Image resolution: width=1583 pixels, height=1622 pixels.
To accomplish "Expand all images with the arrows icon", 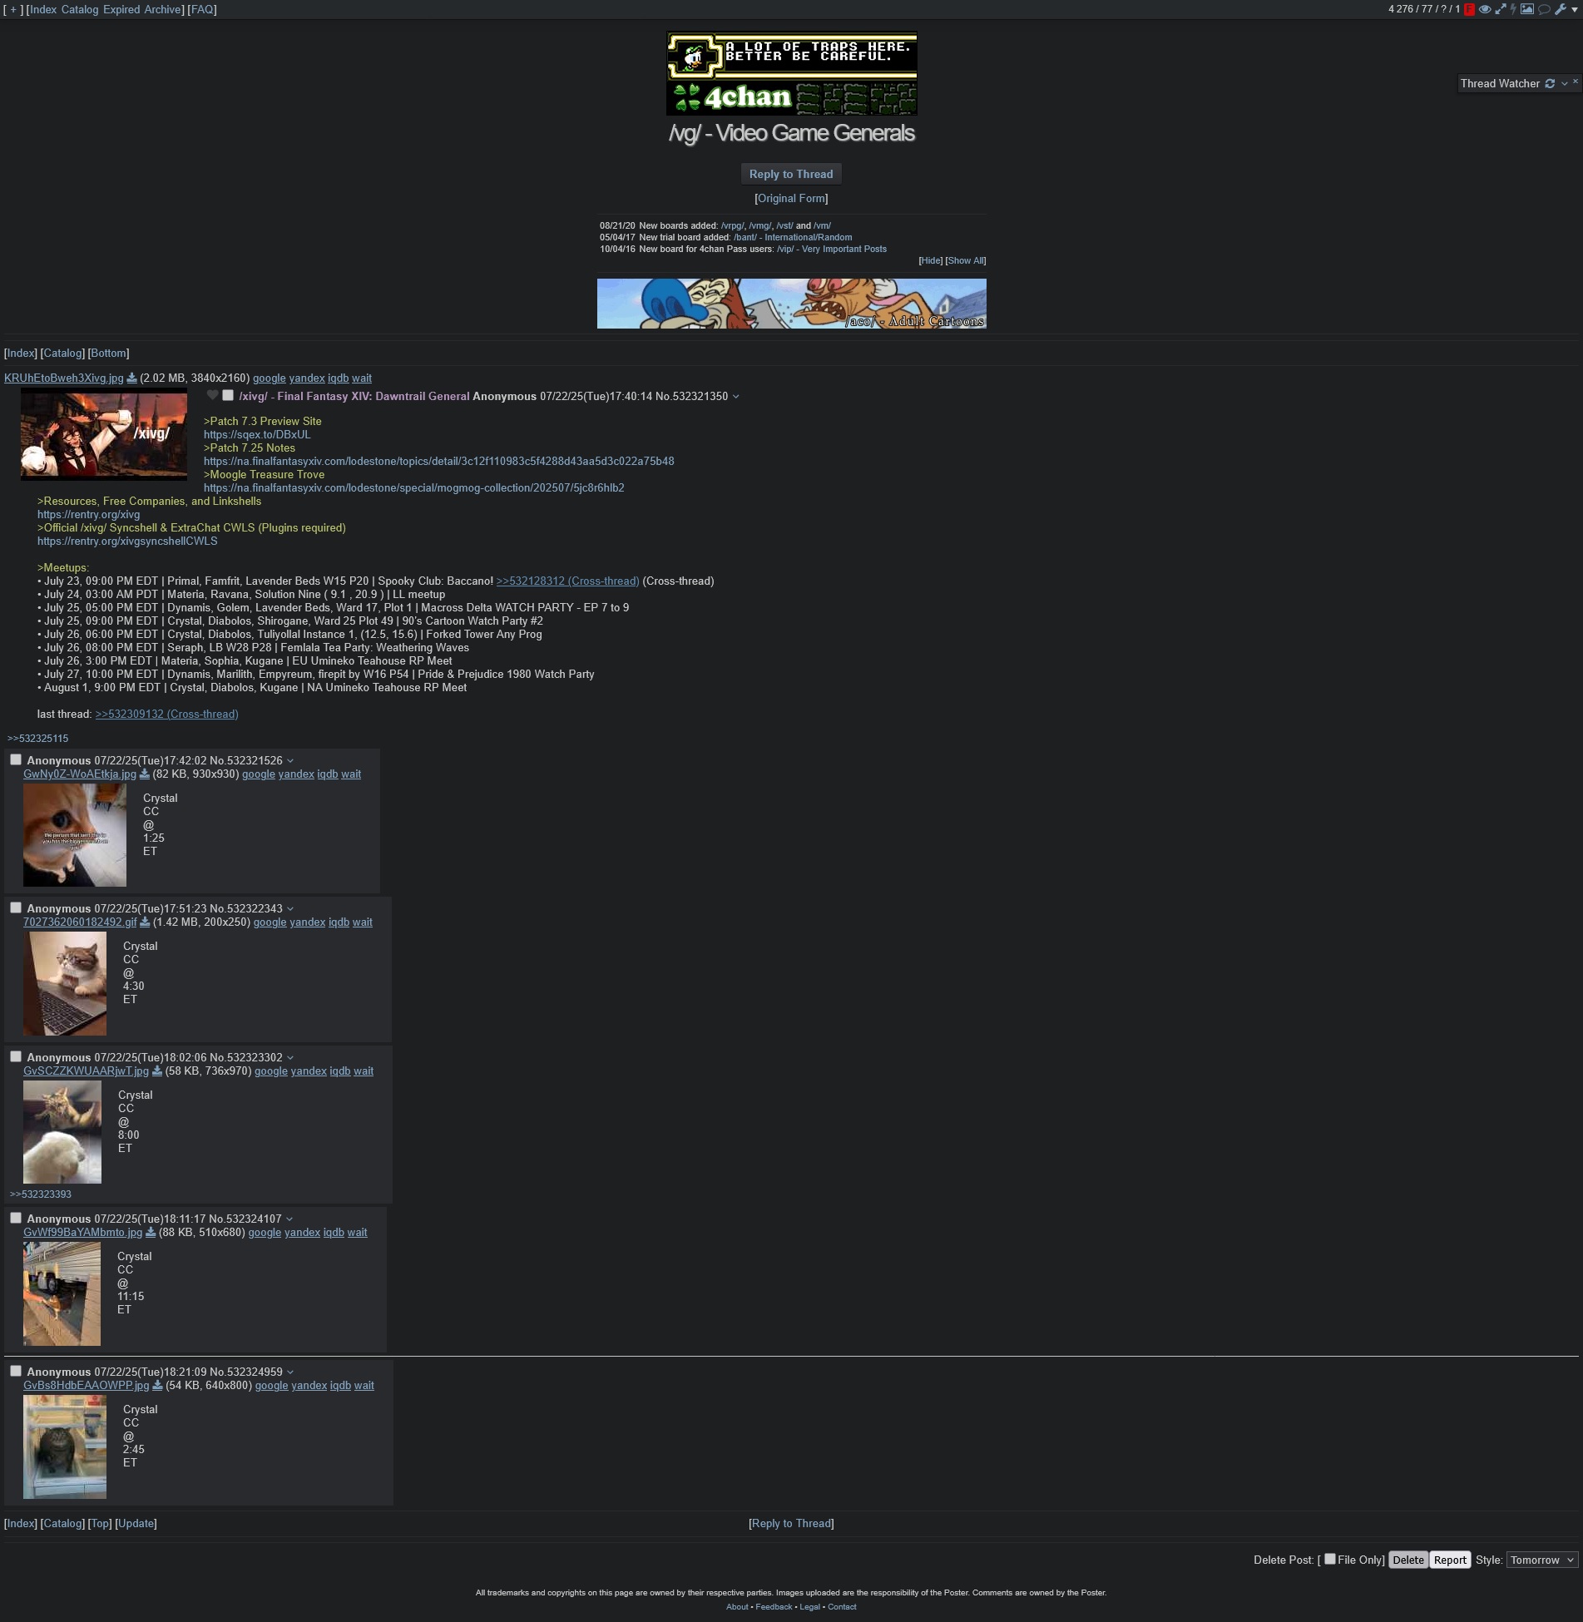I will 1500,9.
